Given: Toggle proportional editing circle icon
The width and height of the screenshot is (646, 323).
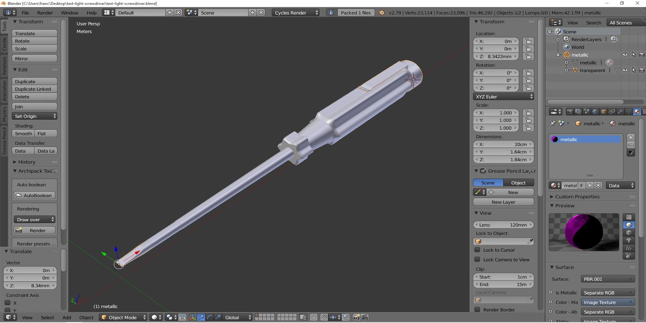Looking at the screenshot, I should click(314, 317).
